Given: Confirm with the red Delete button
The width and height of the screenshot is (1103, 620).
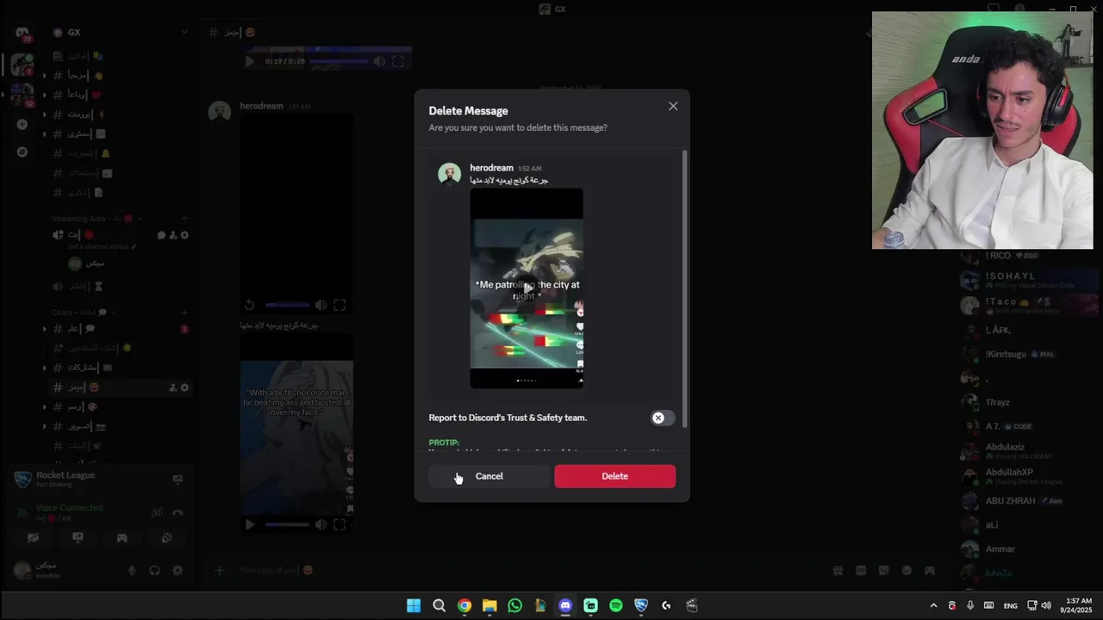Looking at the screenshot, I should 615,476.
